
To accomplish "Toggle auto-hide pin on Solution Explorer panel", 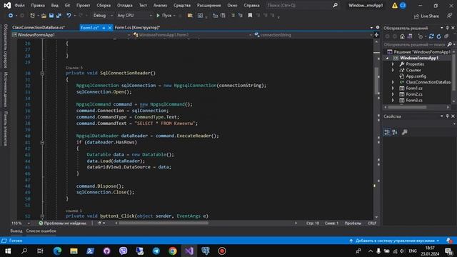I will (x=448, y=28).
